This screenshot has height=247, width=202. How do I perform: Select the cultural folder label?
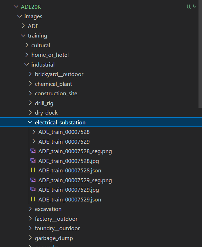[x=41, y=45]
